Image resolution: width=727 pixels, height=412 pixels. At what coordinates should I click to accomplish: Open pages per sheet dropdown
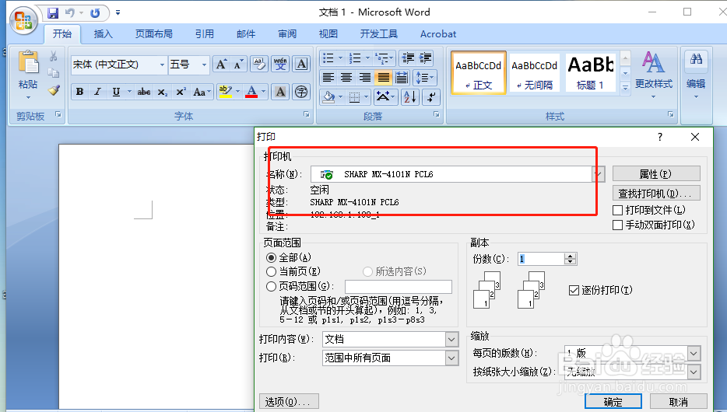tap(694, 353)
